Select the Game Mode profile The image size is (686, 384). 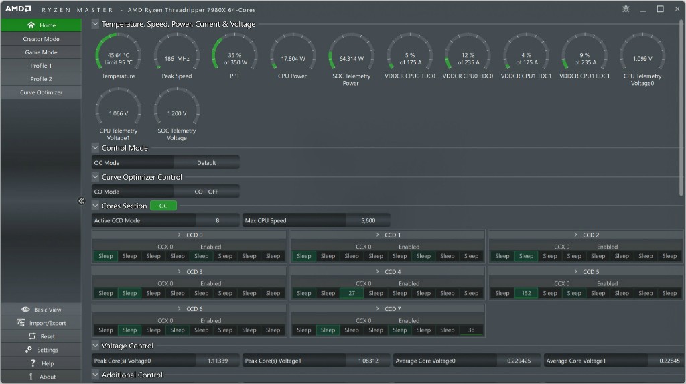(41, 52)
